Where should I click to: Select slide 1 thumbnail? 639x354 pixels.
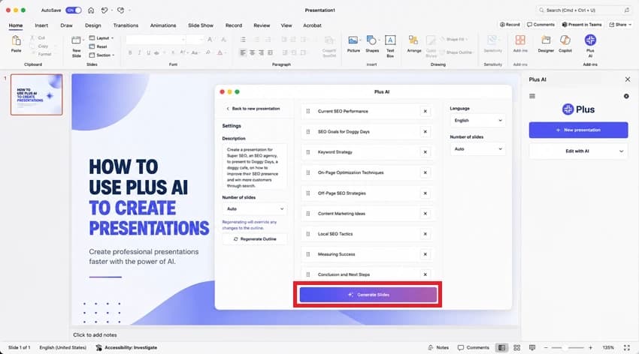coord(37,94)
